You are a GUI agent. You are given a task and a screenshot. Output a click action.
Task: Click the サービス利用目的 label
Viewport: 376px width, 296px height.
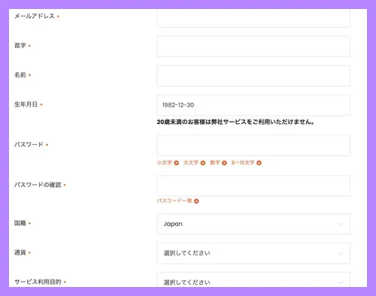click(38, 282)
